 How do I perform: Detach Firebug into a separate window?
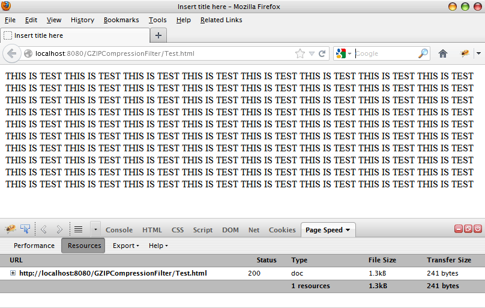(x=468, y=229)
